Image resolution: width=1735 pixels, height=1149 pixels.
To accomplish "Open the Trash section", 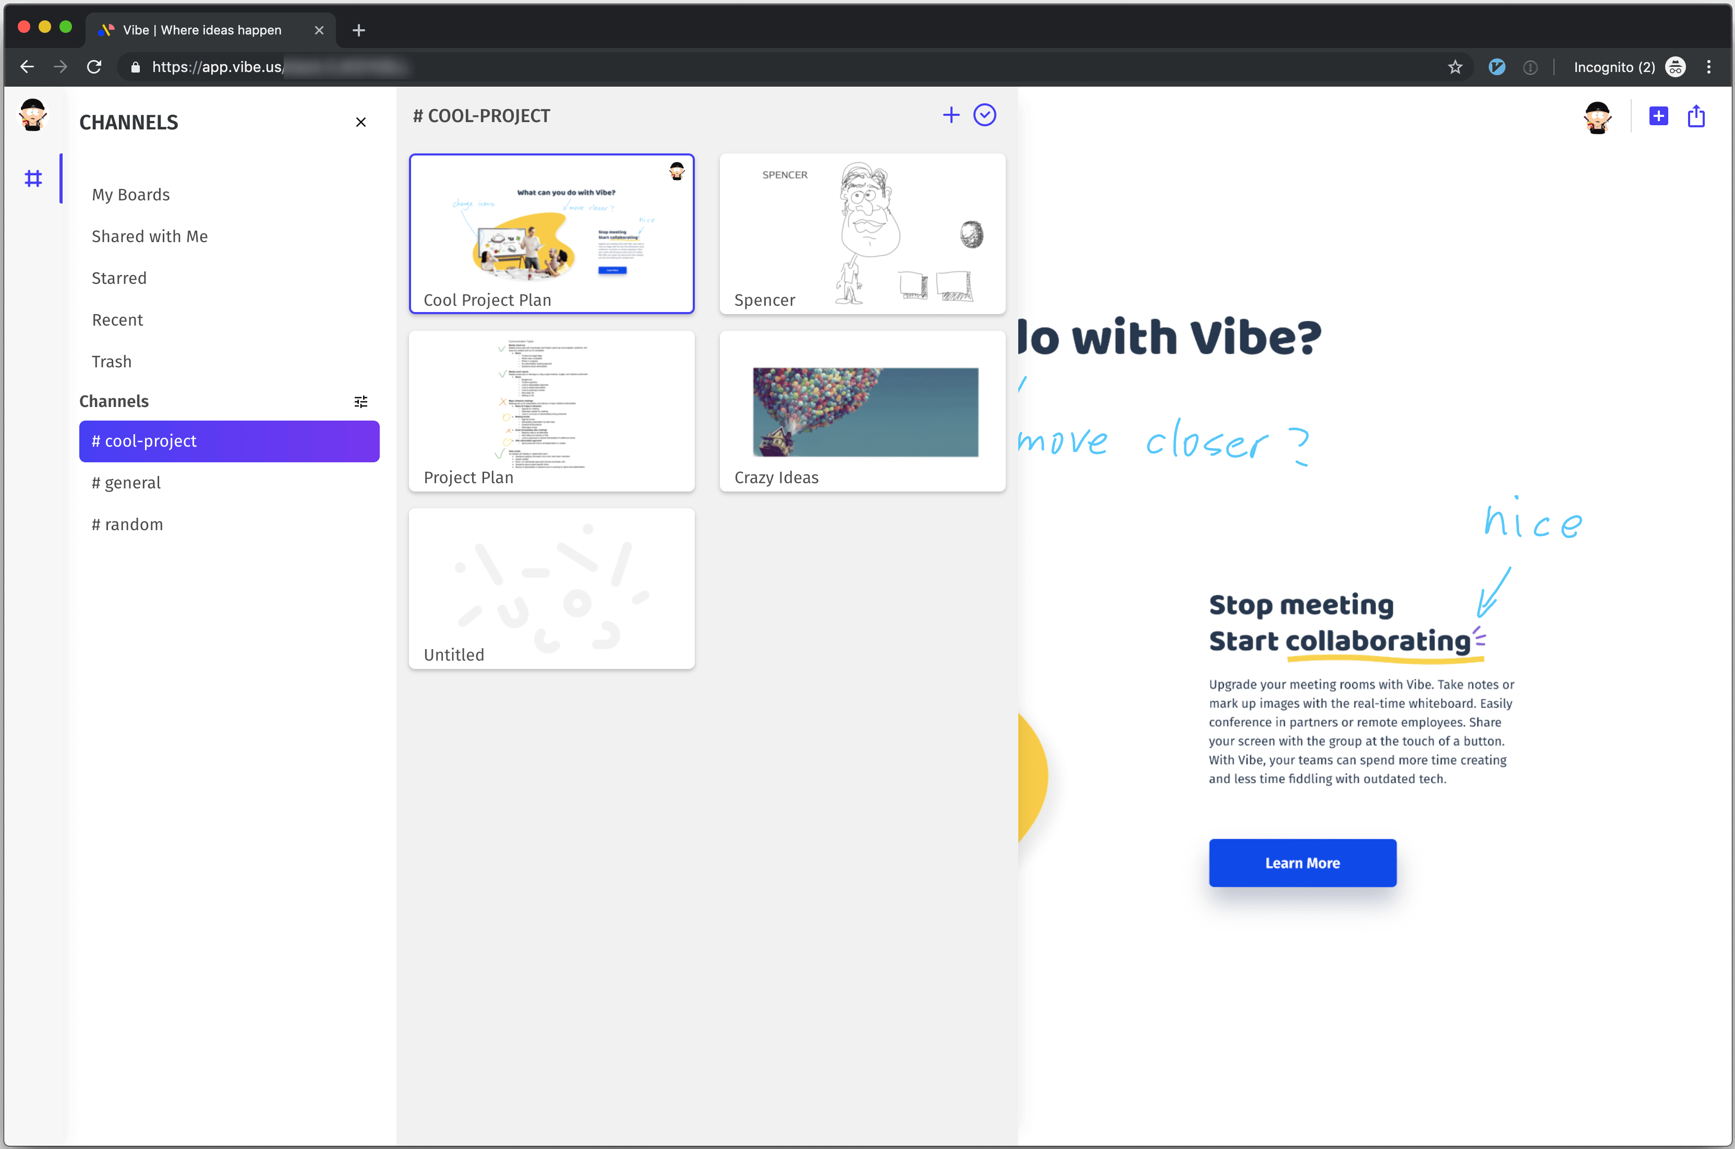I will tap(112, 362).
